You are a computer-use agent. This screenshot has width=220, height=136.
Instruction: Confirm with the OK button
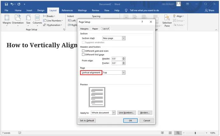[x=130, y=120]
